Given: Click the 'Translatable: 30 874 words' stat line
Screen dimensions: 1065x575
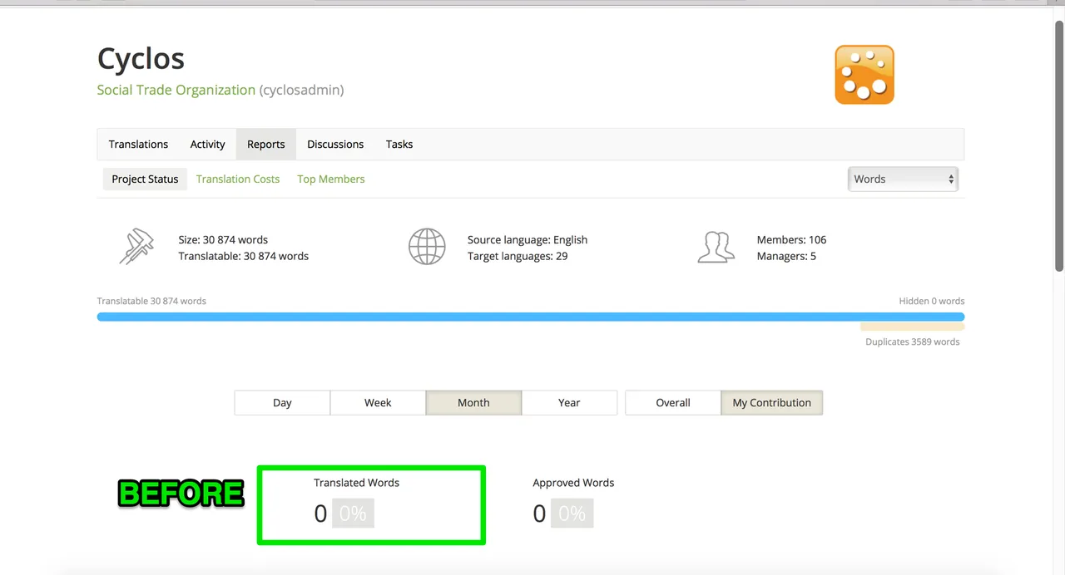Looking at the screenshot, I should click(x=243, y=256).
